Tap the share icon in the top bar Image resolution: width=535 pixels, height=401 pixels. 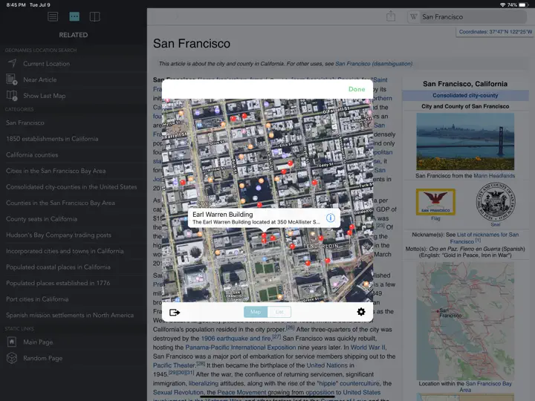coord(391,16)
